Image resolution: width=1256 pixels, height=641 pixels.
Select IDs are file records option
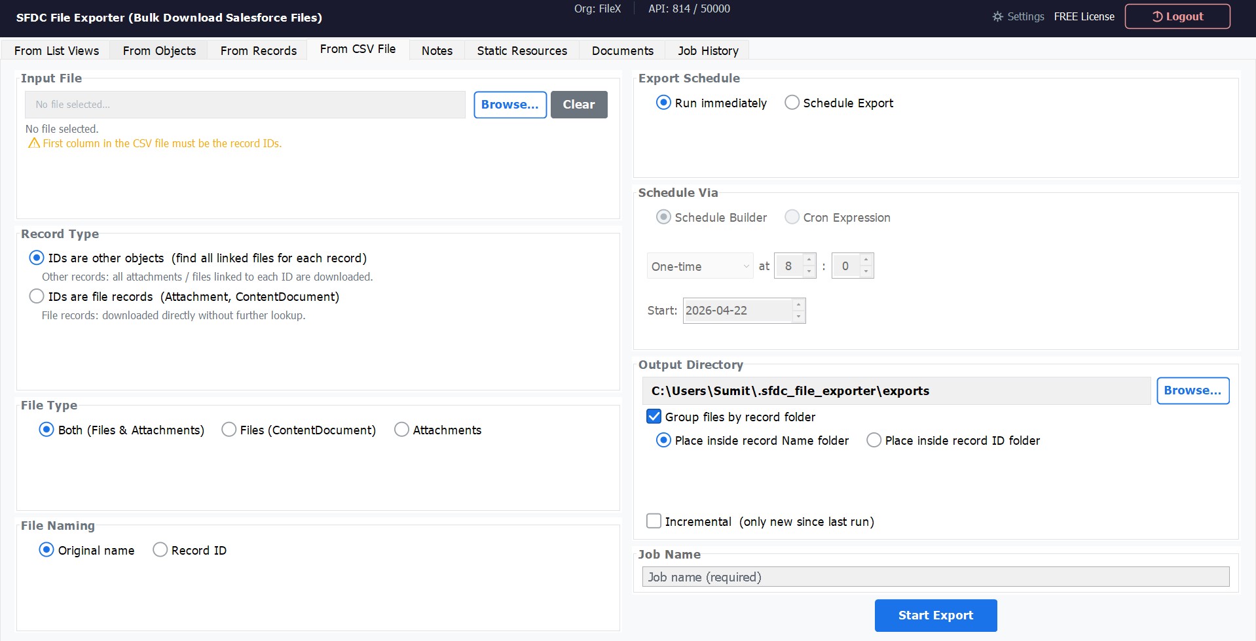tap(37, 296)
